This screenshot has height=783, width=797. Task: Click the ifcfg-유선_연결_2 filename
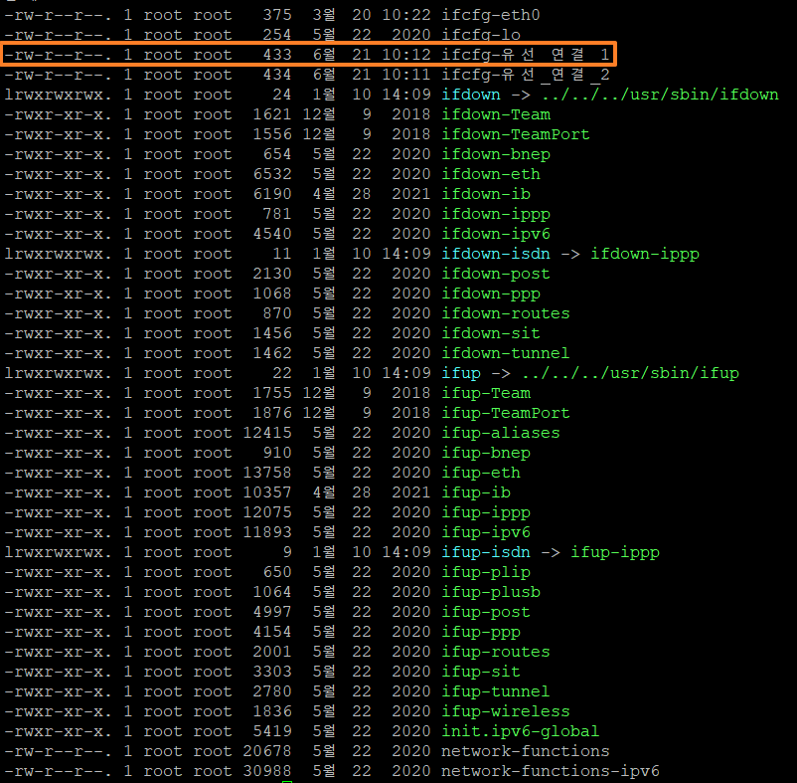point(526,75)
